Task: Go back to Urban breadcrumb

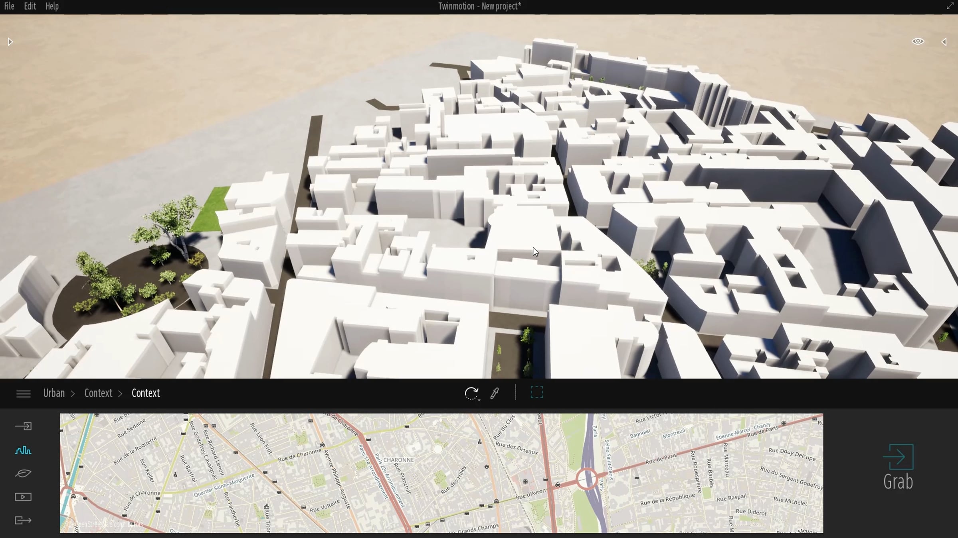Action: [x=54, y=393]
